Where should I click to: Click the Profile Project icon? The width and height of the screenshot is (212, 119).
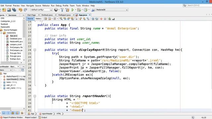[85, 10]
